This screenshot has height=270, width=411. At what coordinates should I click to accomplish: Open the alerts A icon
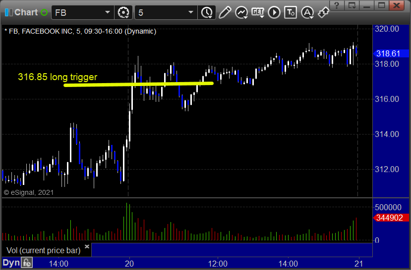point(307,12)
